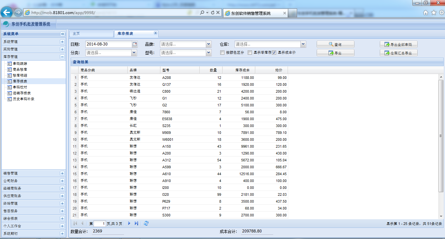Click the 日期 date input field
Screen dimensions: 445x239
coord(109,44)
